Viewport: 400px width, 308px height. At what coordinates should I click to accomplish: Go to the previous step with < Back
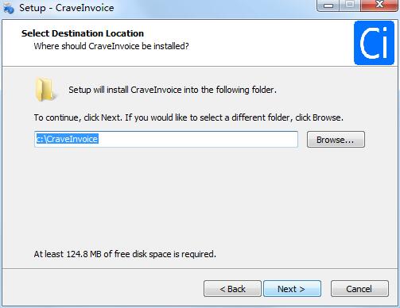[x=232, y=289]
